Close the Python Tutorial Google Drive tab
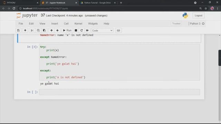Screen dimensions: 221x124 coord(115,3)
